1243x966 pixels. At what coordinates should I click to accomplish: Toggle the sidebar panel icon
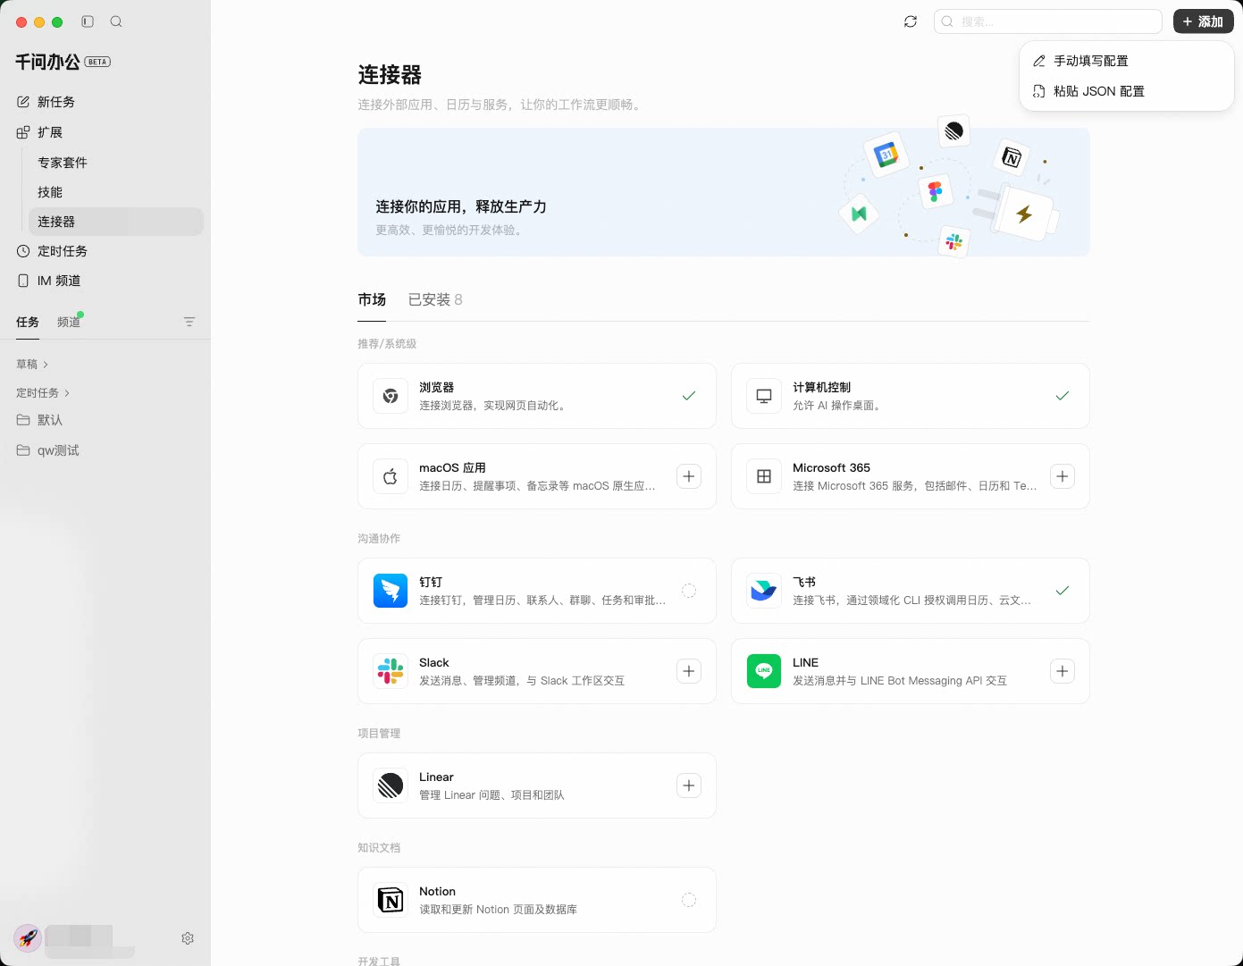(x=88, y=21)
